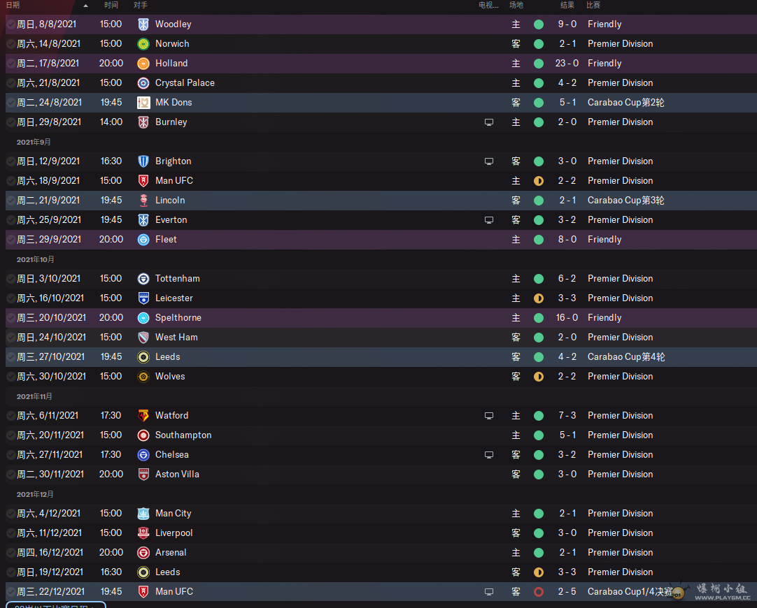Sort by the 比赛 column header
Image resolution: width=757 pixels, height=608 pixels.
pos(593,5)
